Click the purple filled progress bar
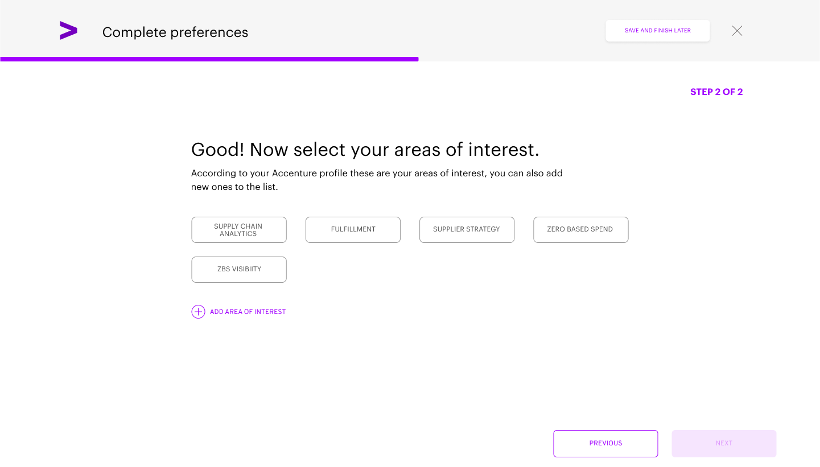Viewport: 820px width, 467px height. [x=209, y=59]
